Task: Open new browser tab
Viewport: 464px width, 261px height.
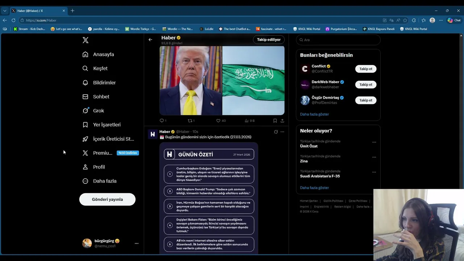Action: pos(72,11)
